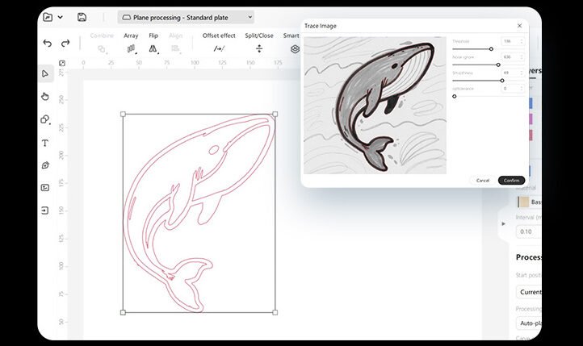
Task: Select the arrow pointer tool
Action: [45, 73]
